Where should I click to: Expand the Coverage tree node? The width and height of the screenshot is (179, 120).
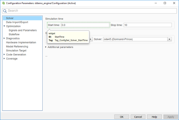coord(4,58)
